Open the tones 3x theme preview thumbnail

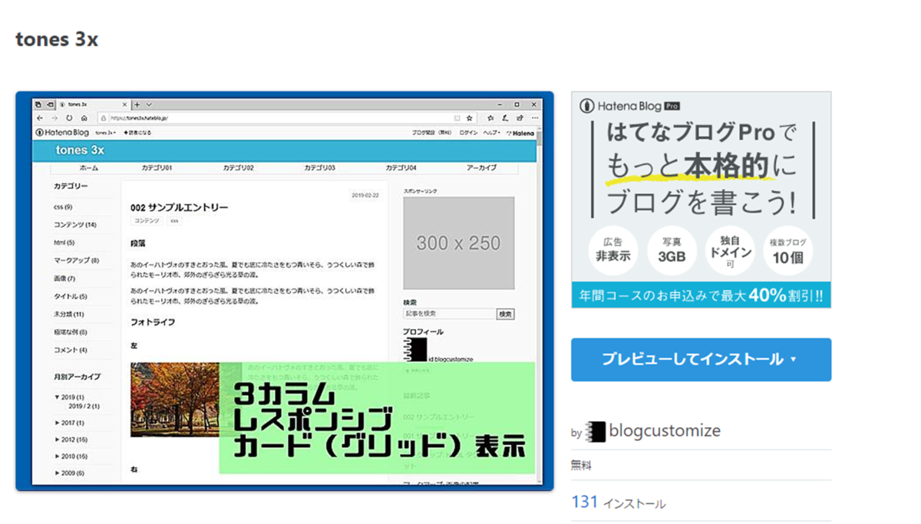tap(284, 292)
